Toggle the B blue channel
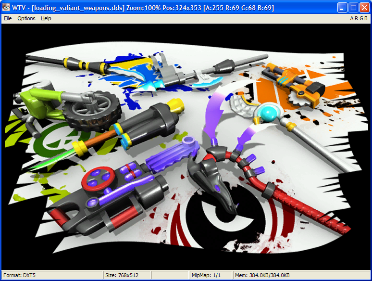Screen dimensions: 372x281 [x=366, y=18]
